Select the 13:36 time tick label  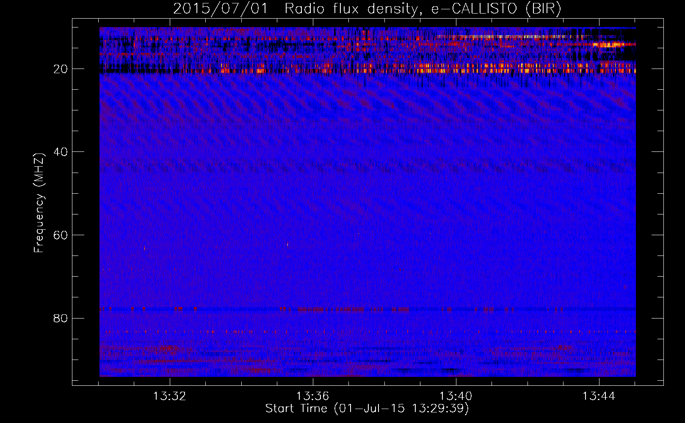click(x=313, y=396)
